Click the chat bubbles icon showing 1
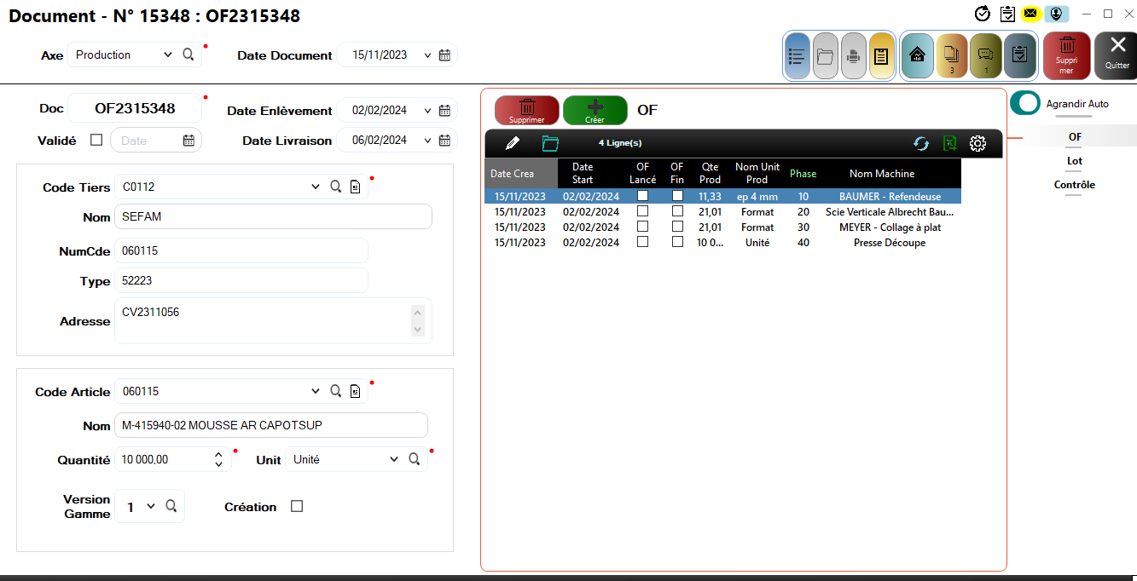This screenshot has width=1137, height=581. coord(986,56)
